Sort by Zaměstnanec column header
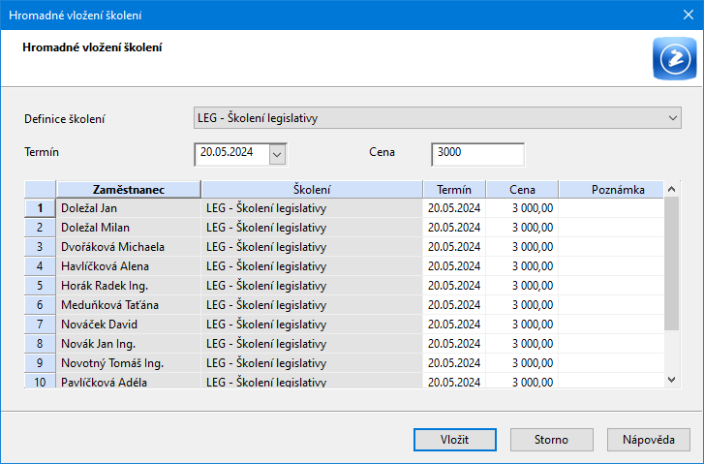The height and width of the screenshot is (464, 704). click(128, 189)
